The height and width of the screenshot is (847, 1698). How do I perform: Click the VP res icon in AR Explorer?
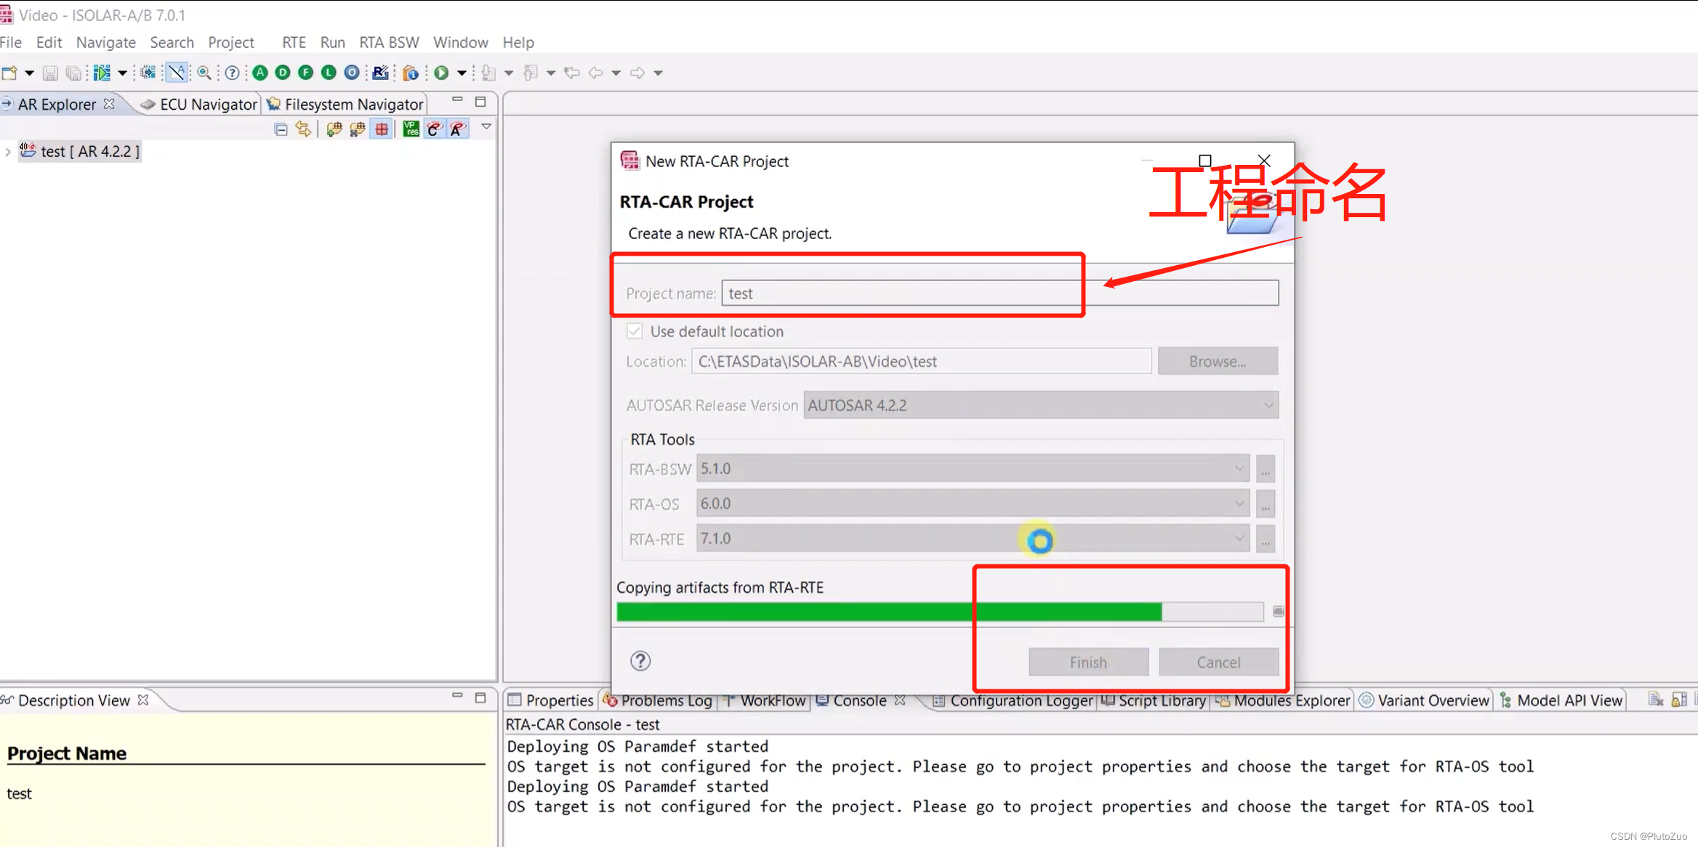[411, 129]
